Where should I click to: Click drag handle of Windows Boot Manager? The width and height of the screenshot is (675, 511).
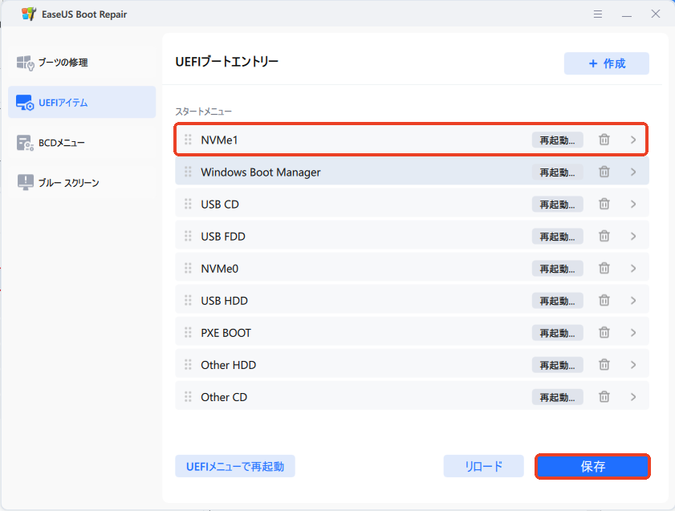[x=188, y=172]
